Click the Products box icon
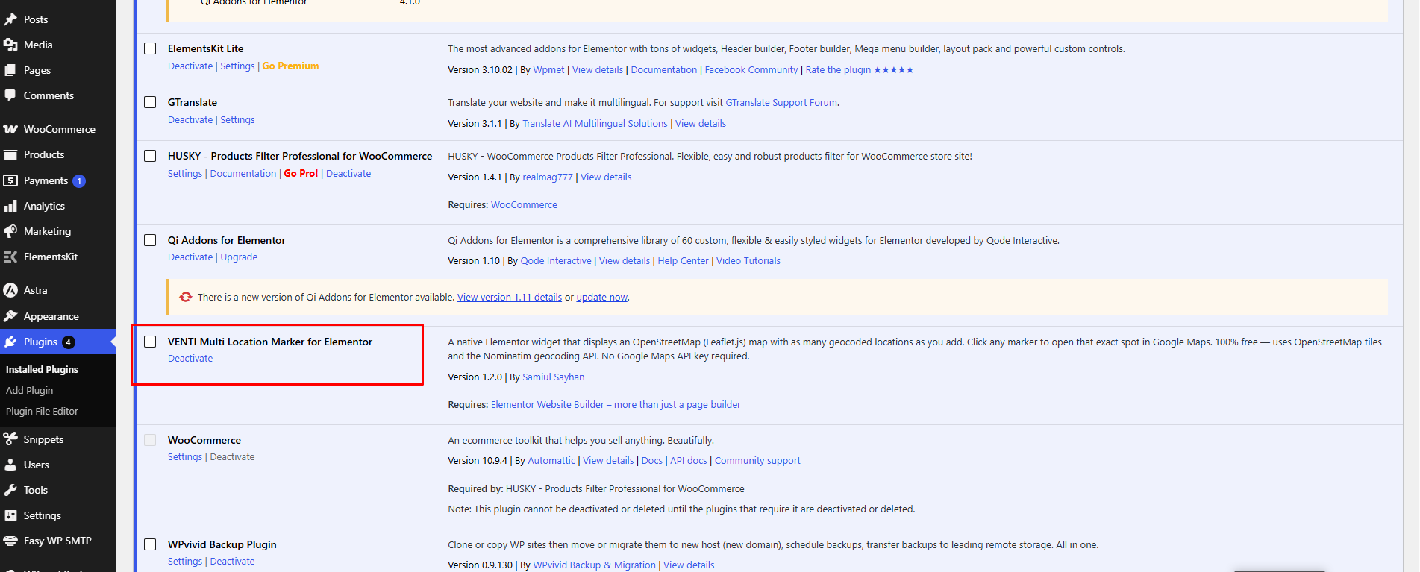The height and width of the screenshot is (572, 1420). [x=10, y=154]
